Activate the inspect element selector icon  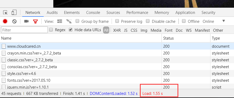tap(5, 13)
